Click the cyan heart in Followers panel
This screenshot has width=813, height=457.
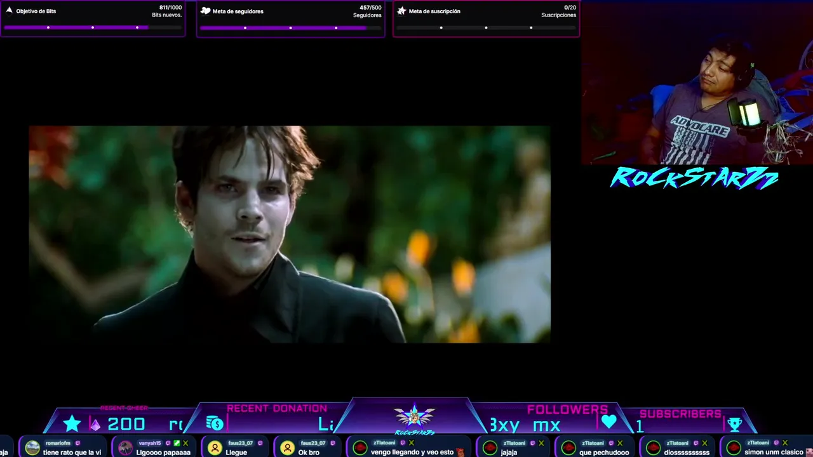coord(609,421)
